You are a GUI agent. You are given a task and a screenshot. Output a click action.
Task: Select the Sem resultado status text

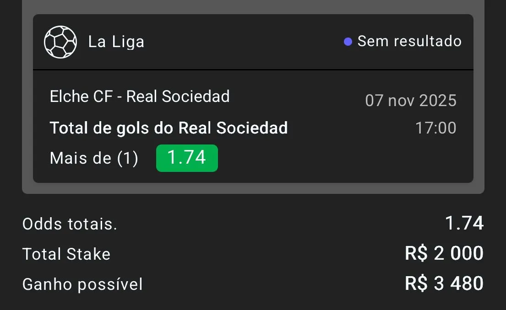tap(409, 41)
